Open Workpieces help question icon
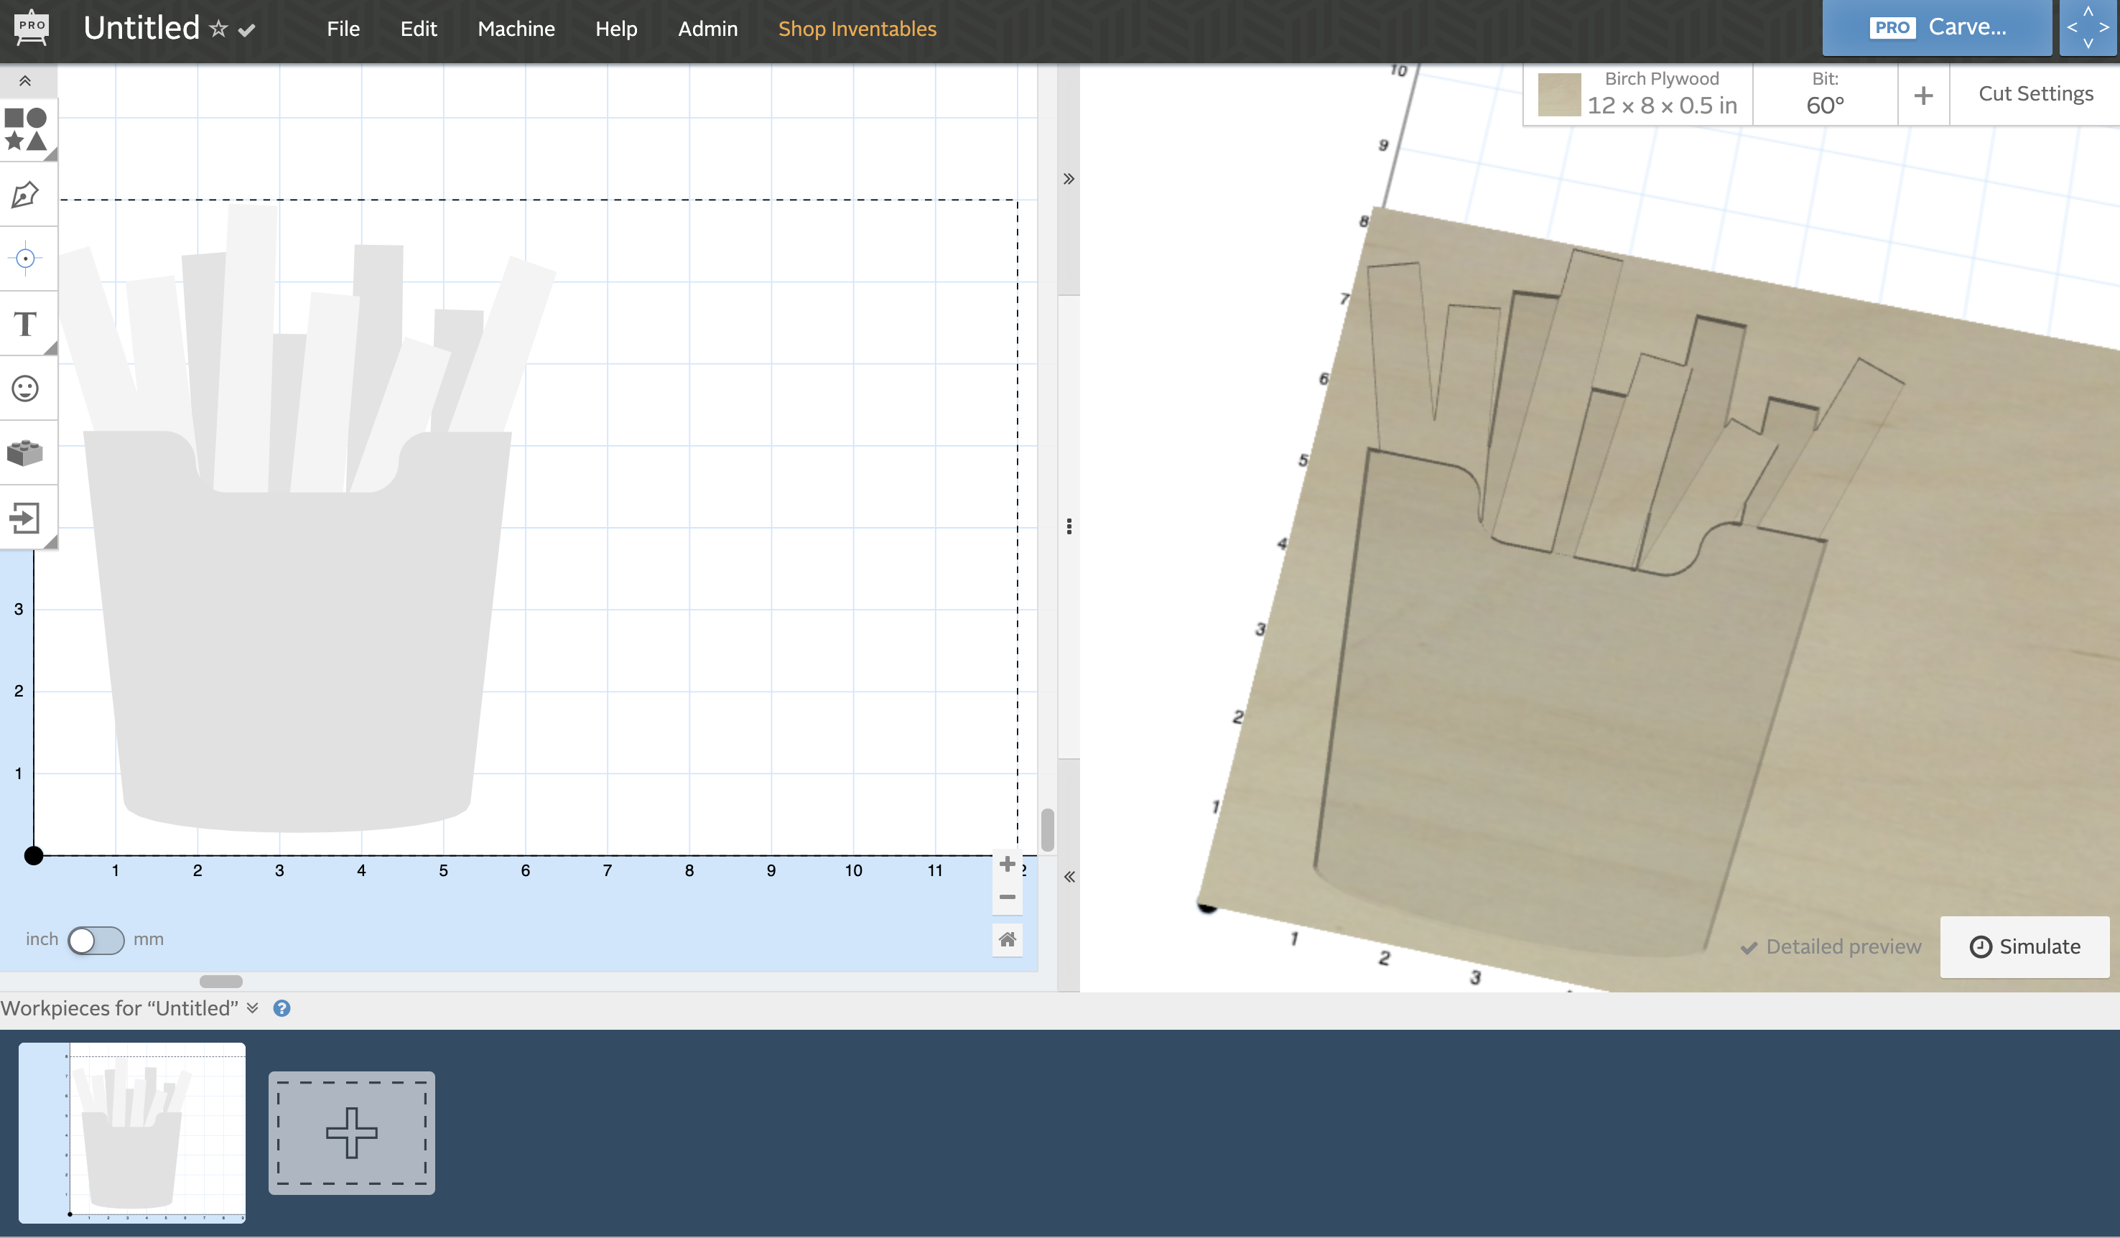 [282, 1008]
